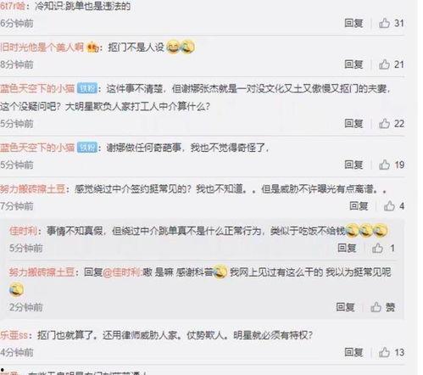Open first 蓝色天空下的小猫 username link
423x375 pixels.
[37, 88]
